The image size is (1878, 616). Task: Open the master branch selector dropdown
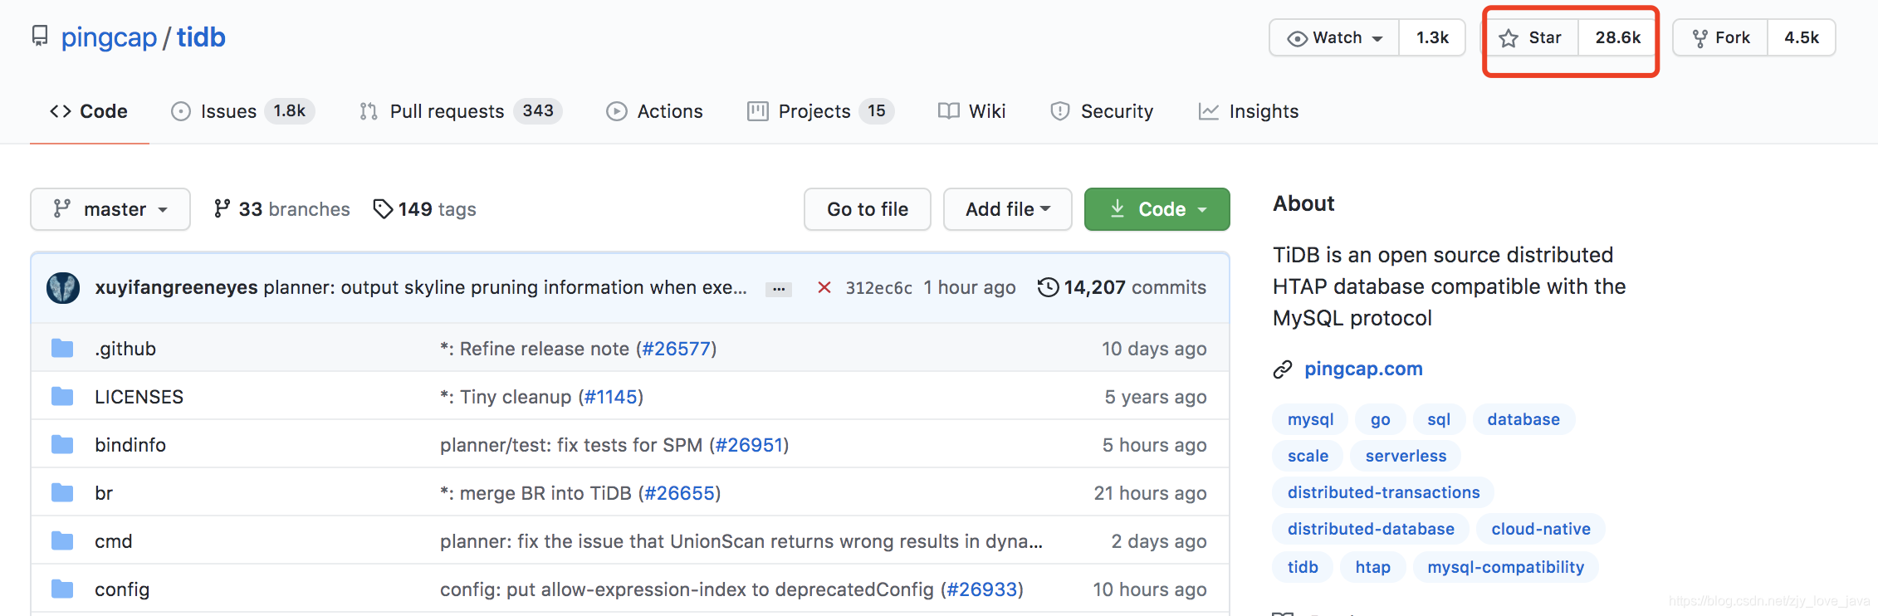point(110,209)
